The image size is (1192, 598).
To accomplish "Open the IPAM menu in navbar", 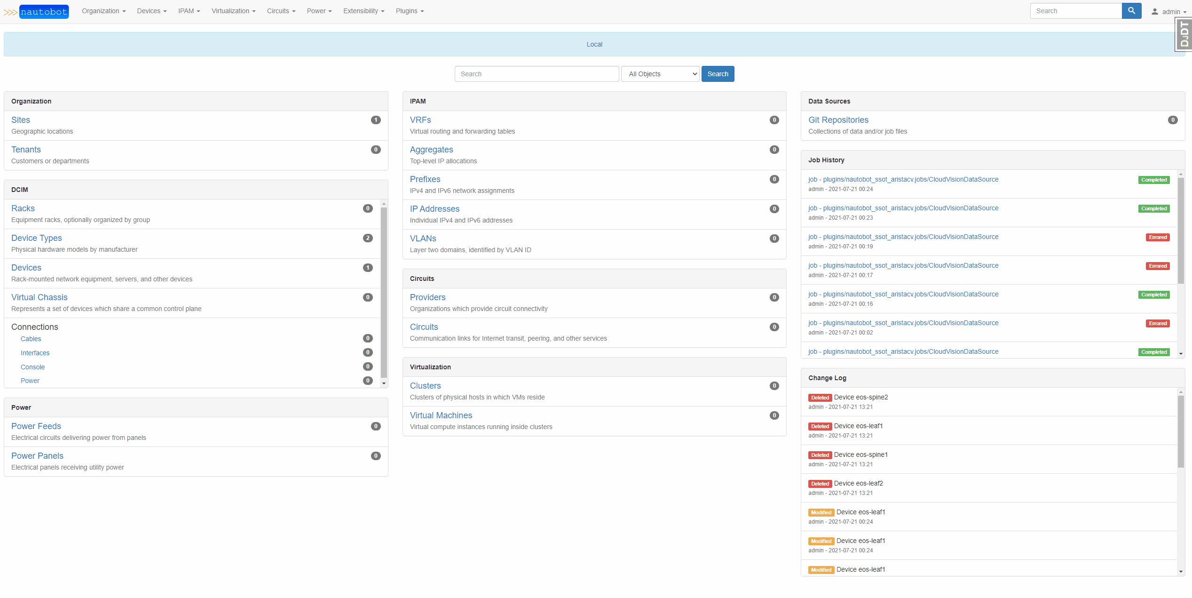I will [189, 11].
